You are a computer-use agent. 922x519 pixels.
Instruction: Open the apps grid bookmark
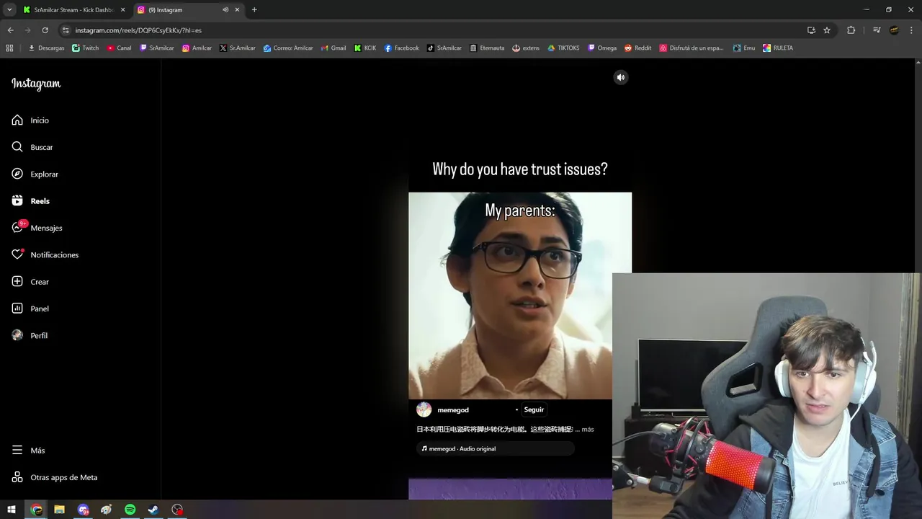point(9,48)
